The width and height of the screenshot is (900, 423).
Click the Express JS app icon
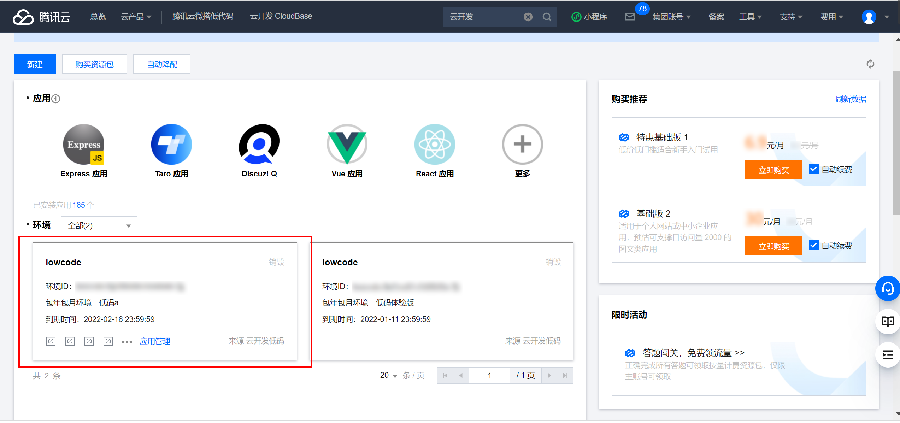(84, 144)
